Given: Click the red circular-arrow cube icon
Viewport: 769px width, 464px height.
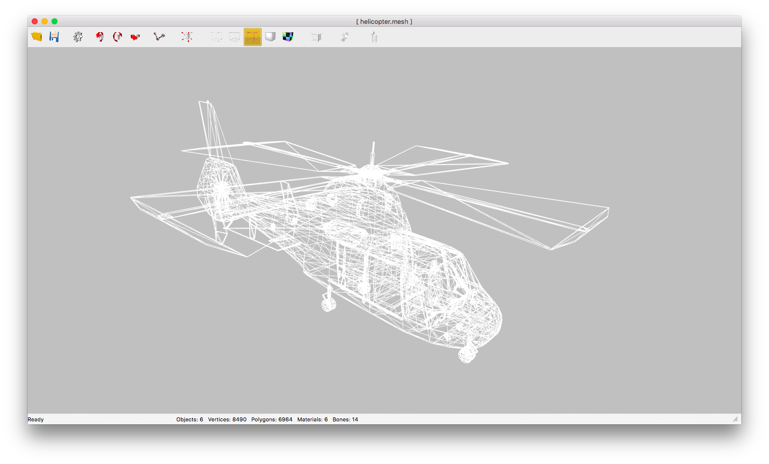Looking at the screenshot, I should click(117, 37).
